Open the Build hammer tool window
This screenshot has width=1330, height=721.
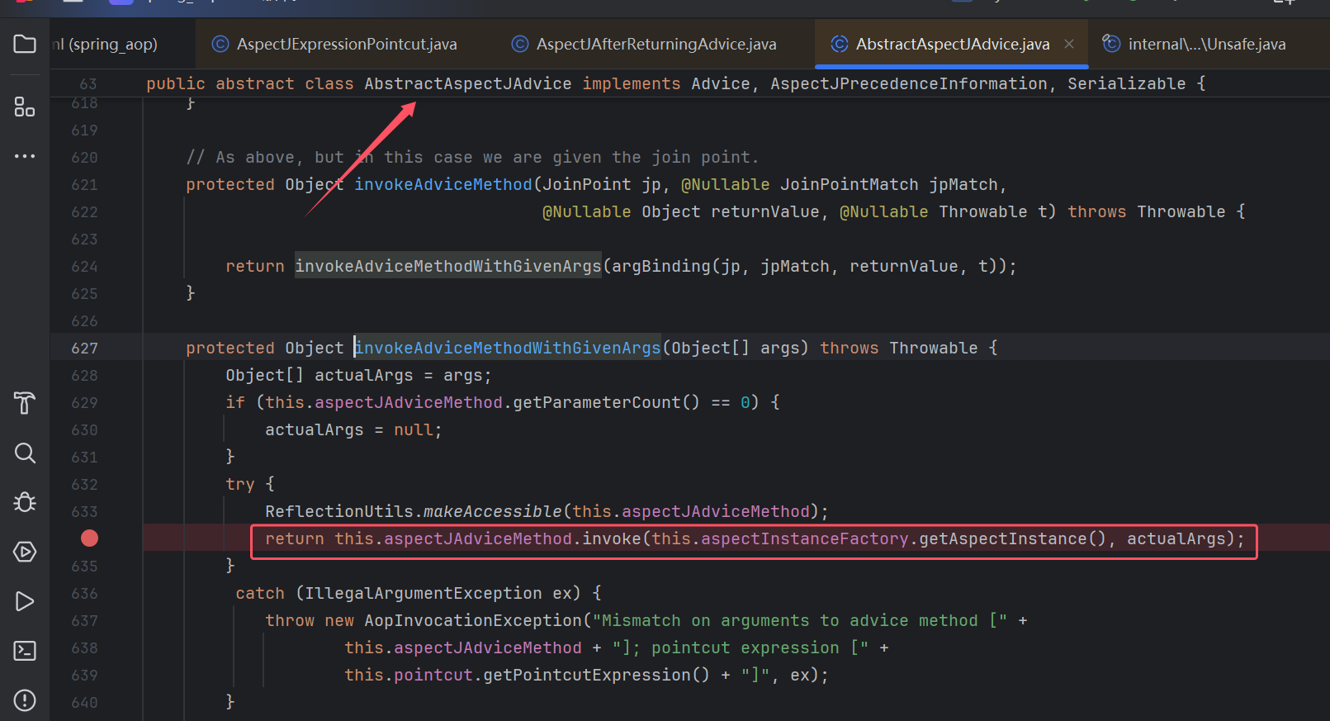tap(25, 403)
